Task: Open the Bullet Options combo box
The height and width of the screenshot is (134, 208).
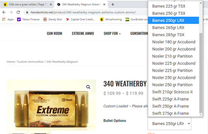Action: point(169,124)
